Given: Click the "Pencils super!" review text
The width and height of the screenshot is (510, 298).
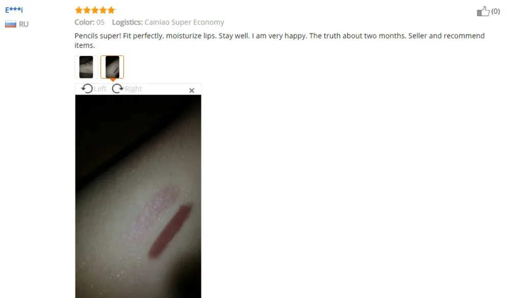Looking at the screenshot, I should pyautogui.click(x=97, y=36).
